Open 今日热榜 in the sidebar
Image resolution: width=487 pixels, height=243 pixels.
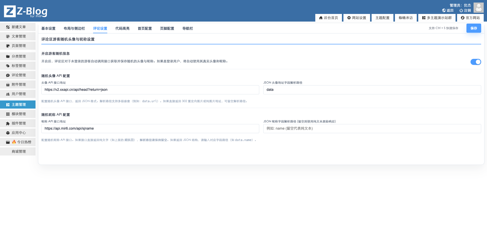pyautogui.click(x=18, y=142)
